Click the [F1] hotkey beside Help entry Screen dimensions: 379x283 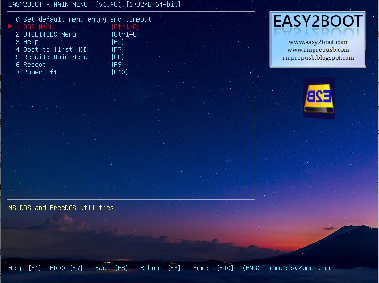[x=118, y=42]
